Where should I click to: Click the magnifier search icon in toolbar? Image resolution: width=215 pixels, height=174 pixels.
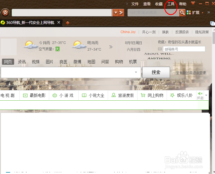tap(182, 13)
